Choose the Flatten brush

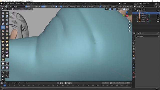coord(3,31)
